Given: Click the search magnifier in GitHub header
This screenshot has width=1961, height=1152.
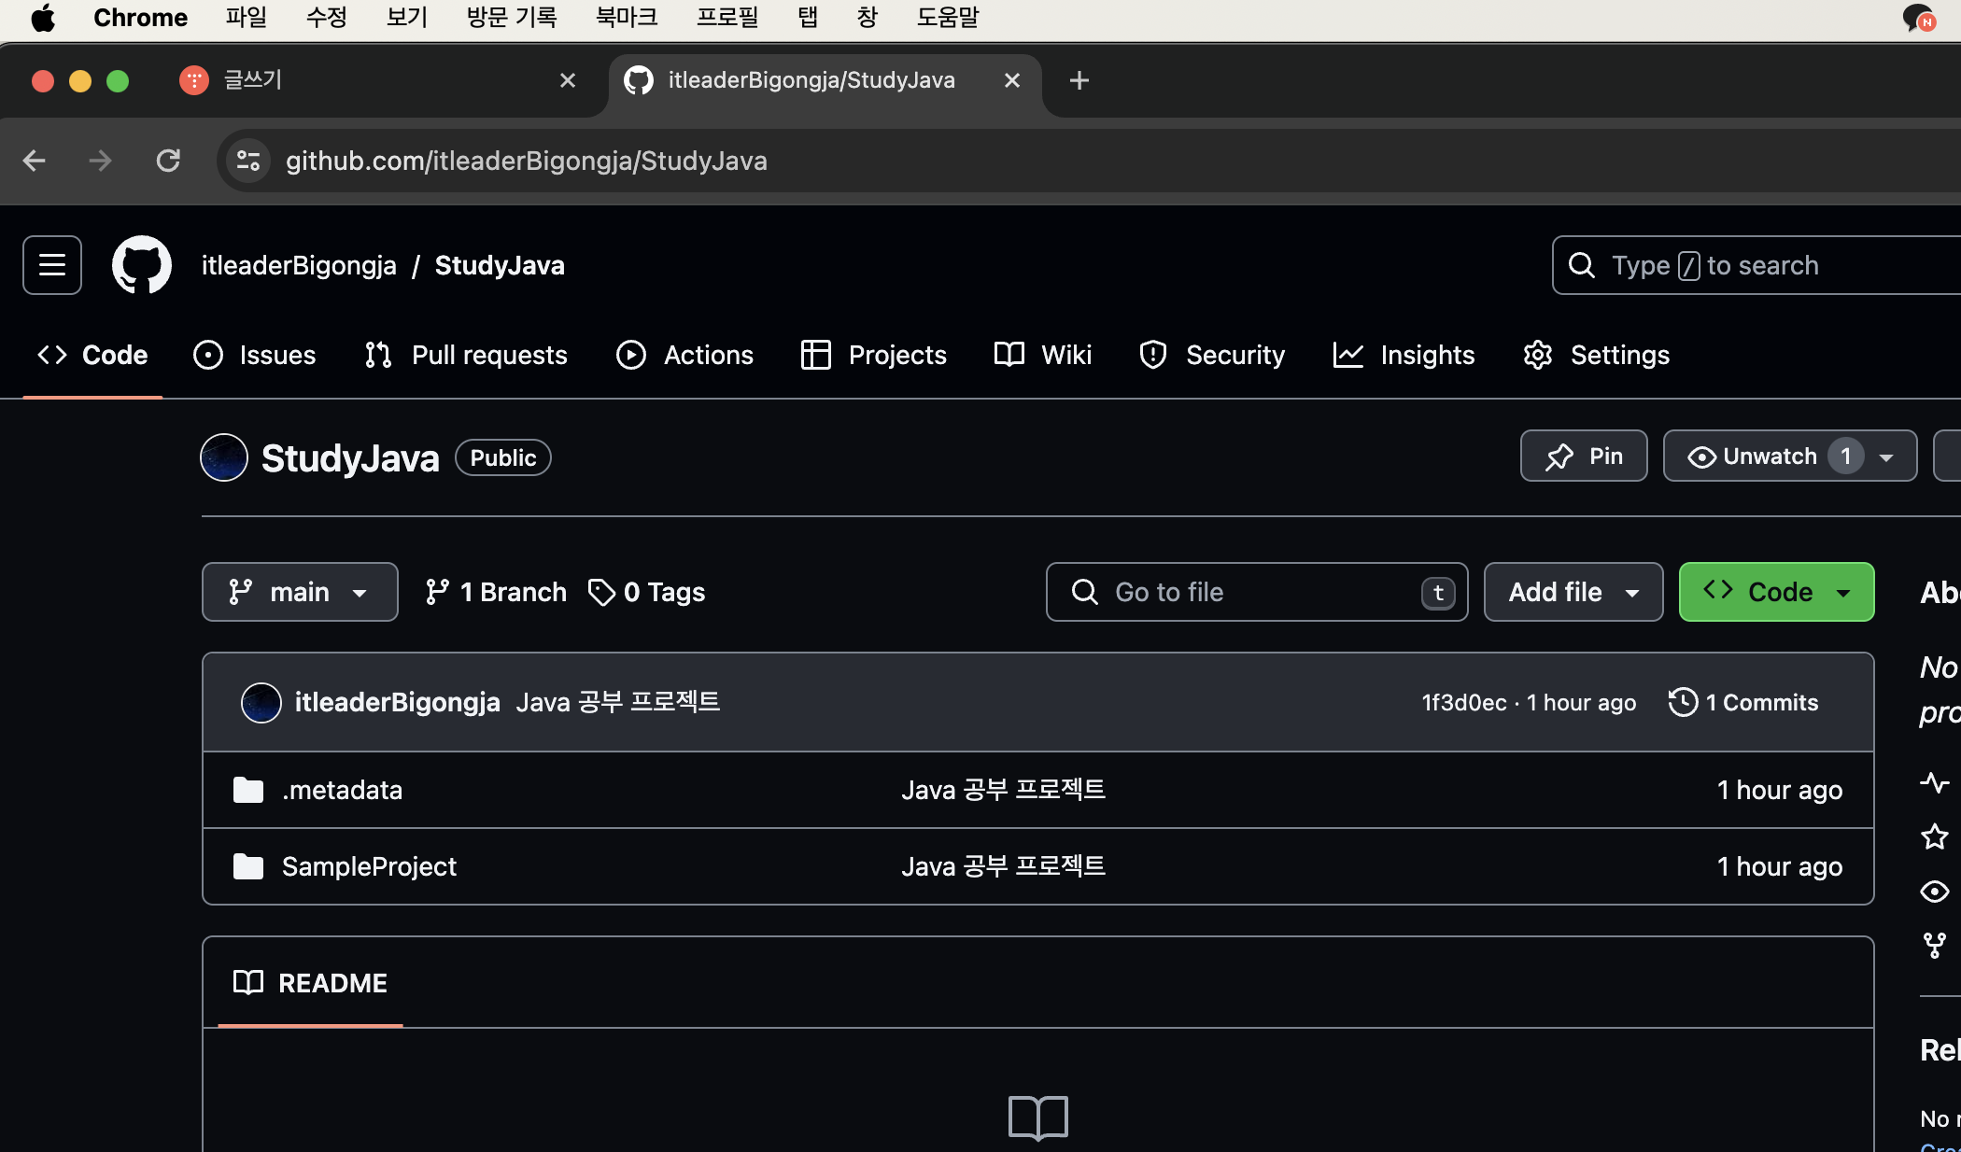Looking at the screenshot, I should tap(1582, 265).
